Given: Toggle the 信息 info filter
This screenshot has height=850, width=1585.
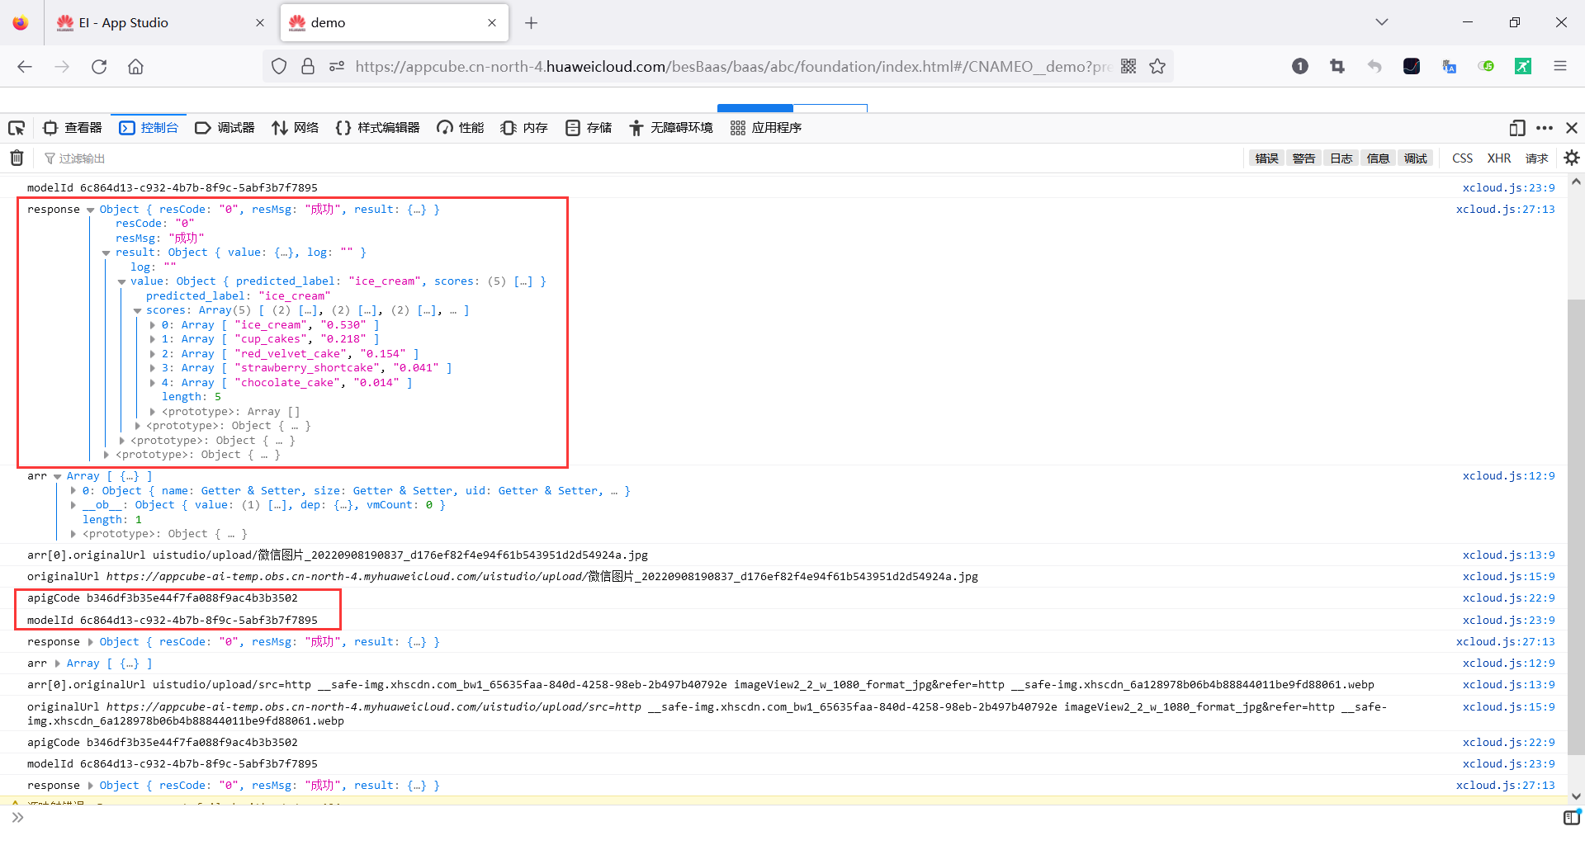Looking at the screenshot, I should (x=1378, y=158).
